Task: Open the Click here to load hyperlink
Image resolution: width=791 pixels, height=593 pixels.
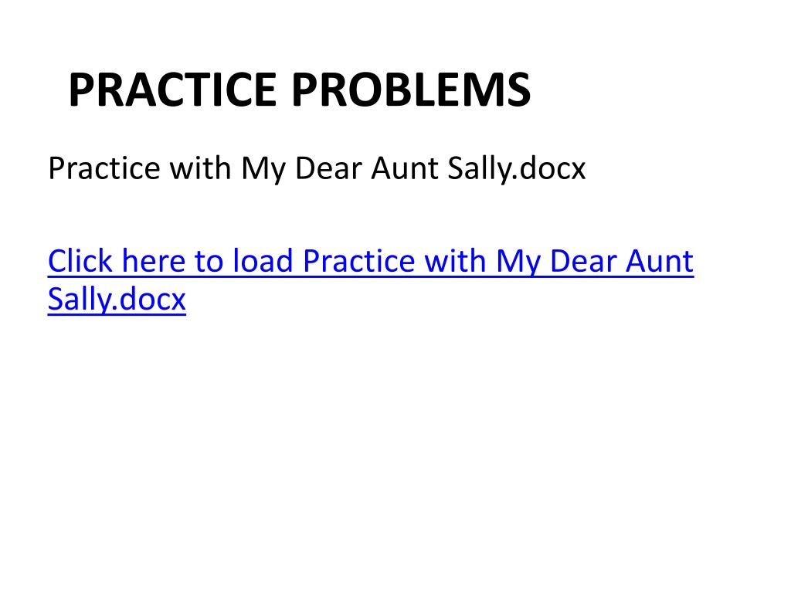Action: pos(371,261)
